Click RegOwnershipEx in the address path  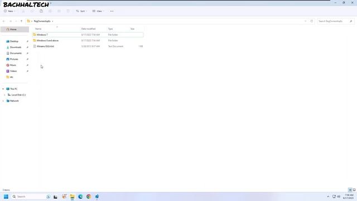point(42,21)
